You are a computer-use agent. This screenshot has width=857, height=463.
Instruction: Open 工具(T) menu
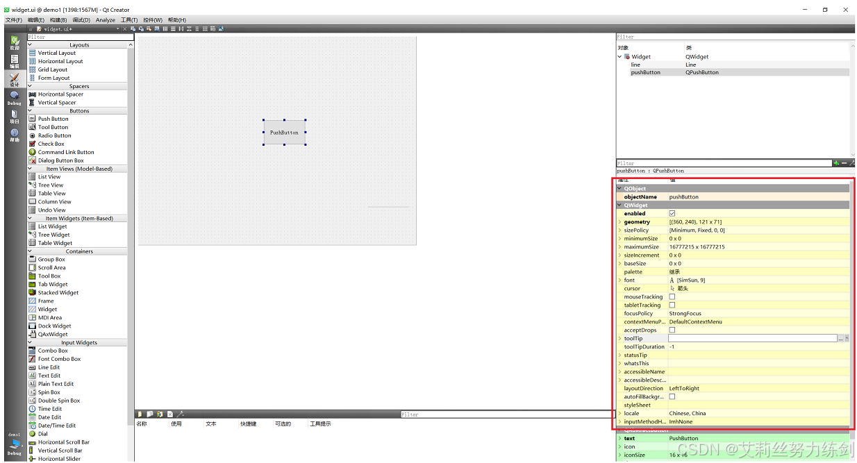[129, 20]
